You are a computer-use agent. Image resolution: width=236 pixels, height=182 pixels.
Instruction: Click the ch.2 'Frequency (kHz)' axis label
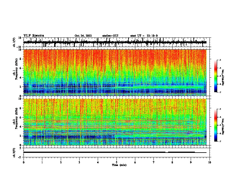click(x=16, y=118)
